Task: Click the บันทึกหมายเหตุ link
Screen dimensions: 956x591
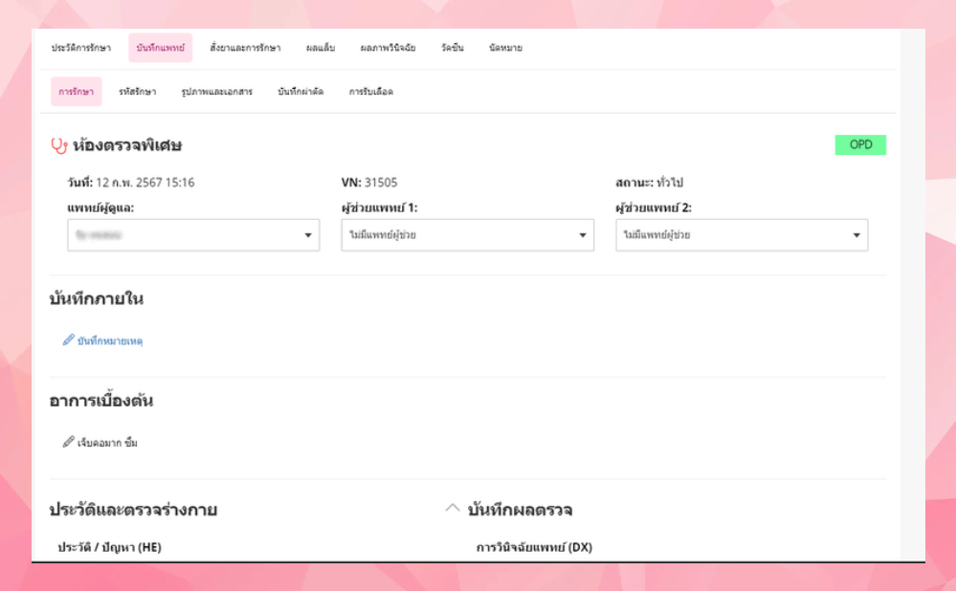Action: click(x=110, y=341)
